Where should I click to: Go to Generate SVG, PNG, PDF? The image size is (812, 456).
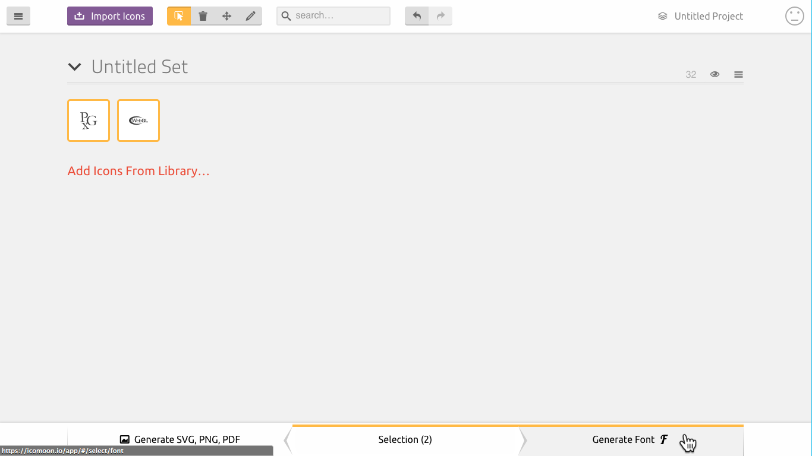[x=180, y=440]
